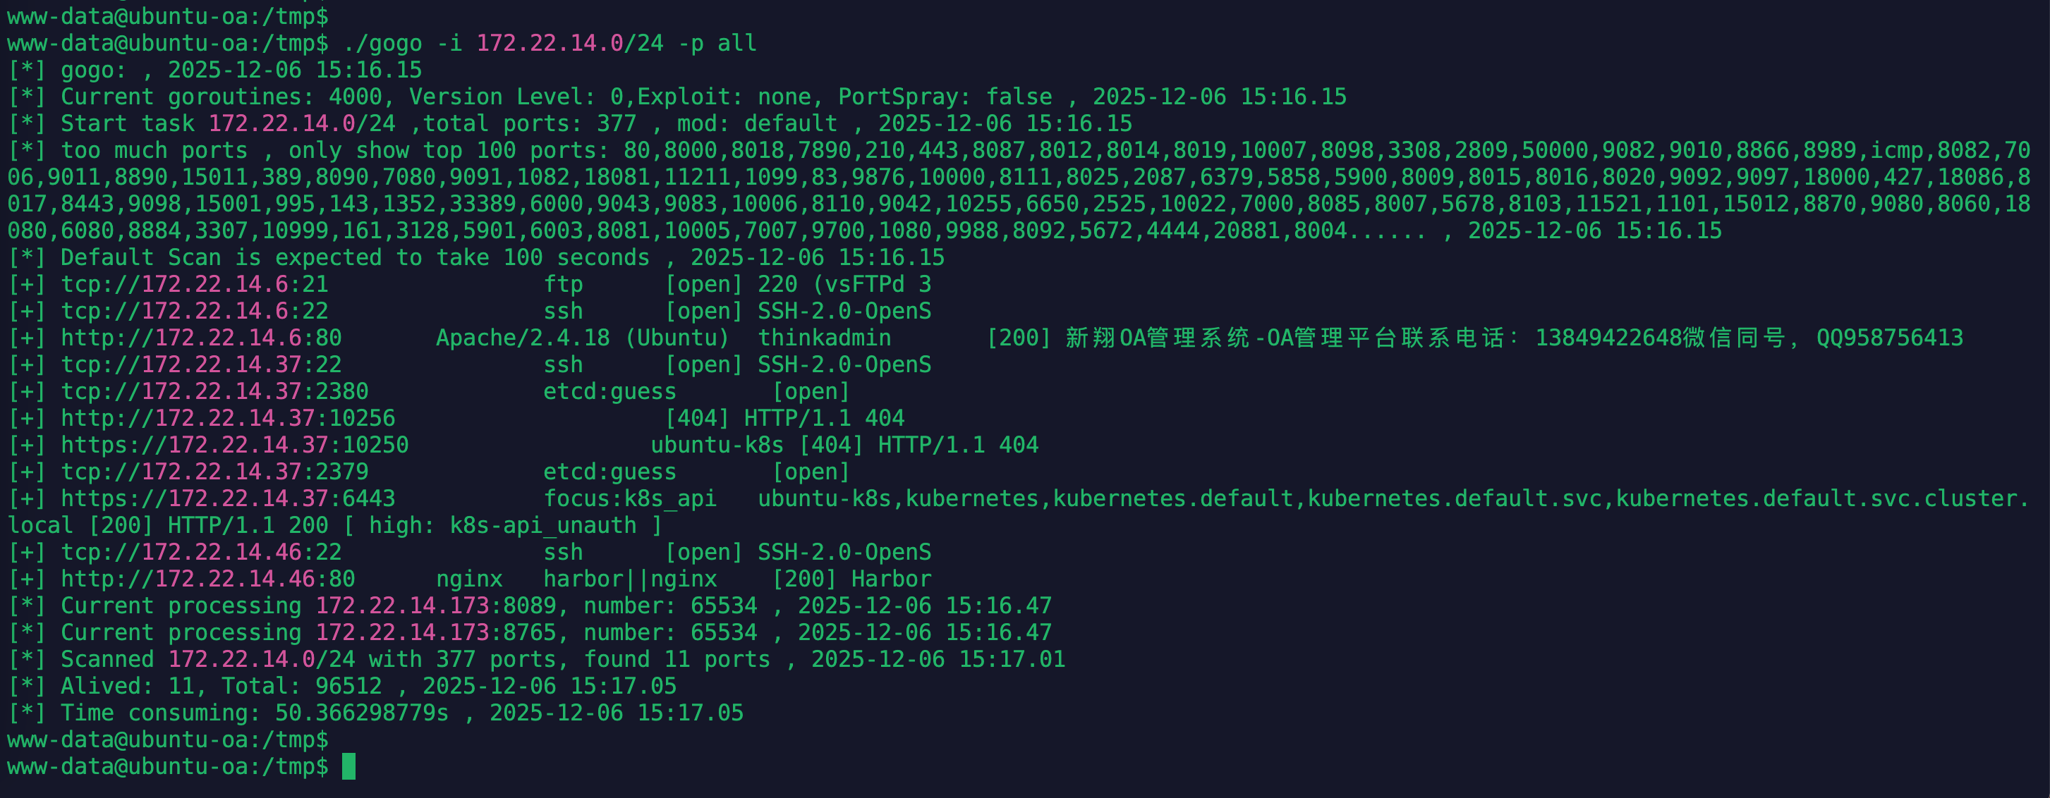The height and width of the screenshot is (798, 2050).
Task: Click the QQ958756413 contact text
Action: coord(1889,338)
